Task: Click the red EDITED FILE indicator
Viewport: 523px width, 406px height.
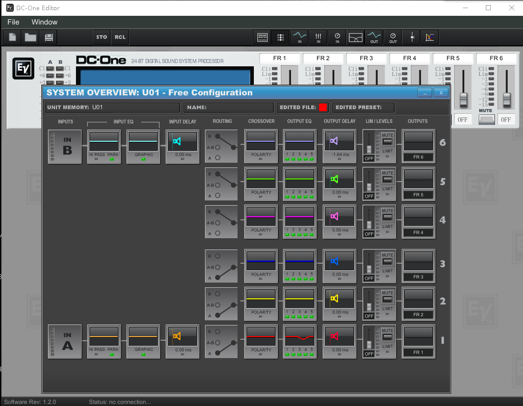Action: (323, 107)
